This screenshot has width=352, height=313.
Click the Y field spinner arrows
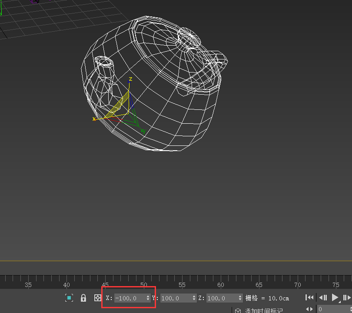pos(194,298)
